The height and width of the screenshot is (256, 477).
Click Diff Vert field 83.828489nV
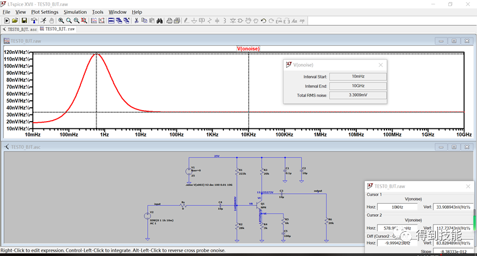(x=453, y=243)
